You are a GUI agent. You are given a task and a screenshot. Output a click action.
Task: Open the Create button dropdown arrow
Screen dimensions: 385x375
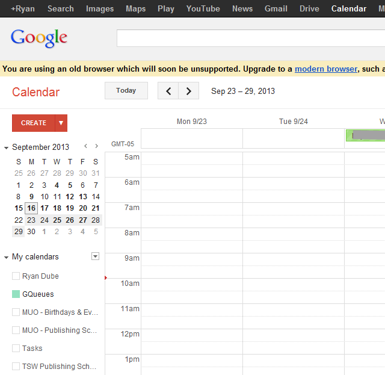[x=61, y=123]
